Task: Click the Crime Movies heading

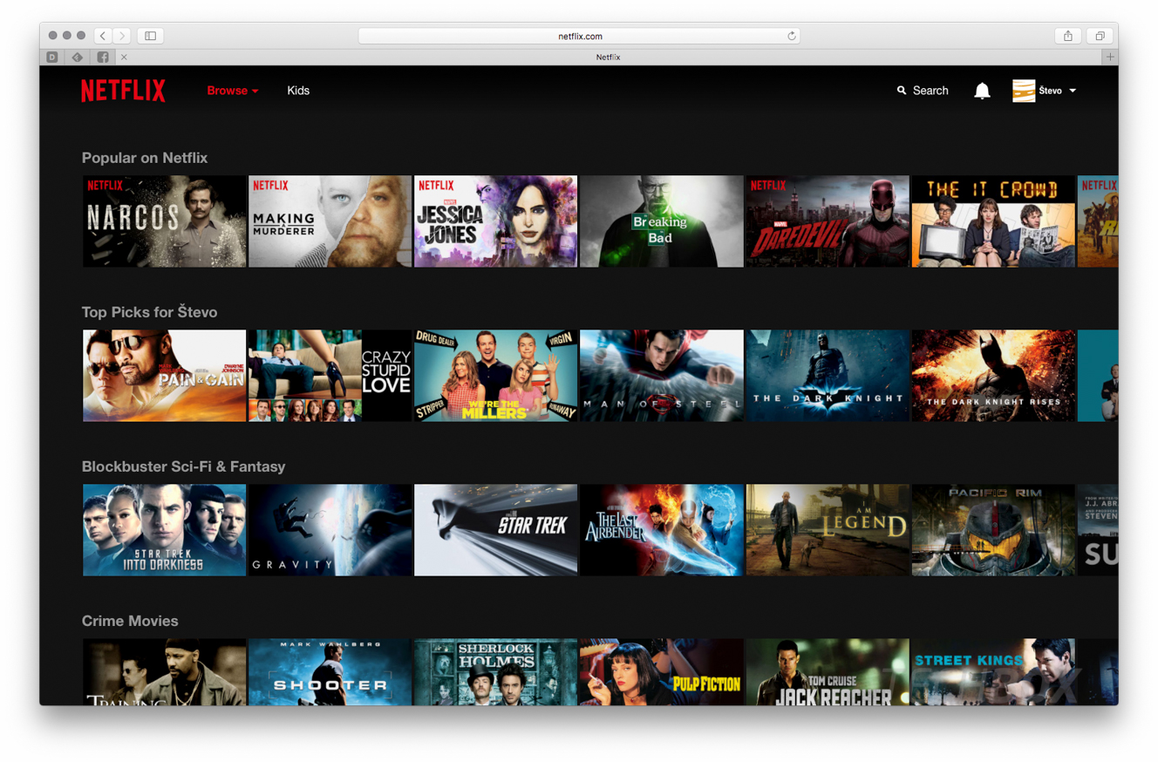Action: point(130,621)
